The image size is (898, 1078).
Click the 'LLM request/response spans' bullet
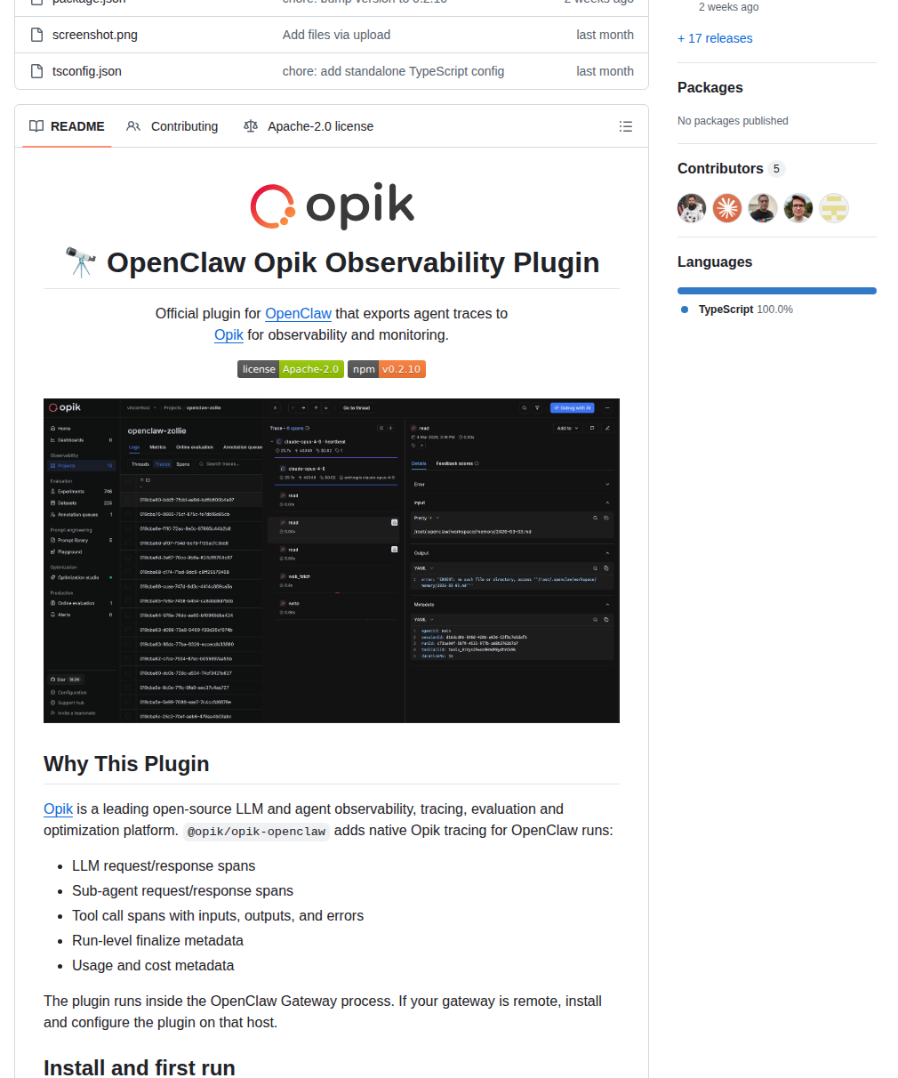[164, 865]
